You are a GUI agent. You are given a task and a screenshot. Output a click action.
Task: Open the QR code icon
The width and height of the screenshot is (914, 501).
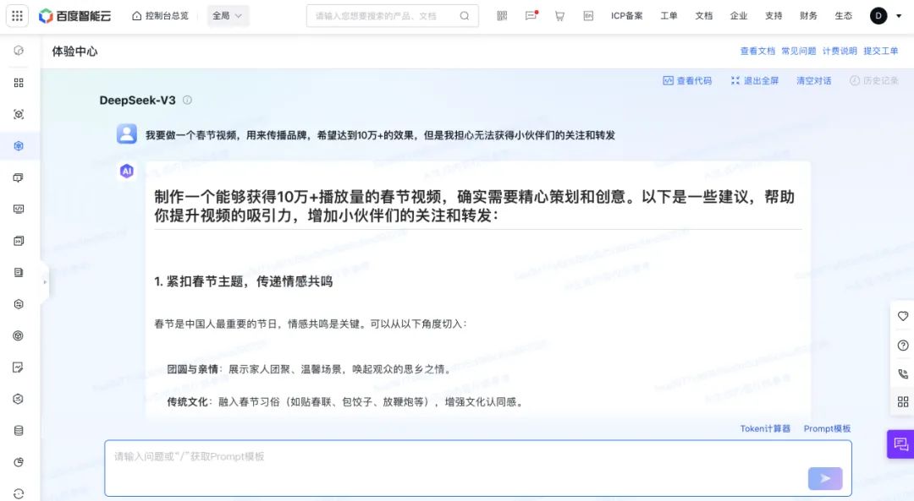(x=502, y=16)
